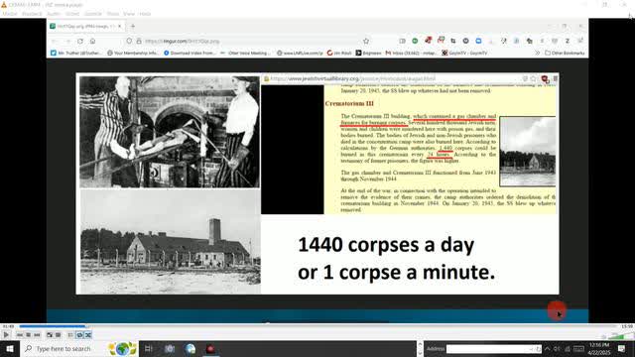
Task: Click elapsed time label in VLC
Action: [8, 326]
